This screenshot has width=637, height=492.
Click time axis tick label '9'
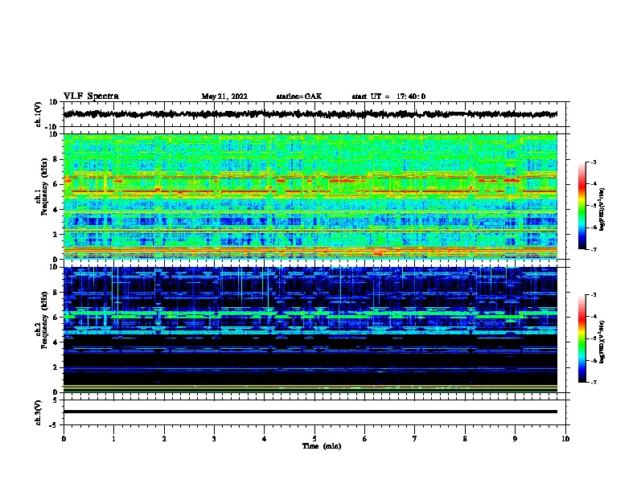pyautogui.click(x=515, y=439)
